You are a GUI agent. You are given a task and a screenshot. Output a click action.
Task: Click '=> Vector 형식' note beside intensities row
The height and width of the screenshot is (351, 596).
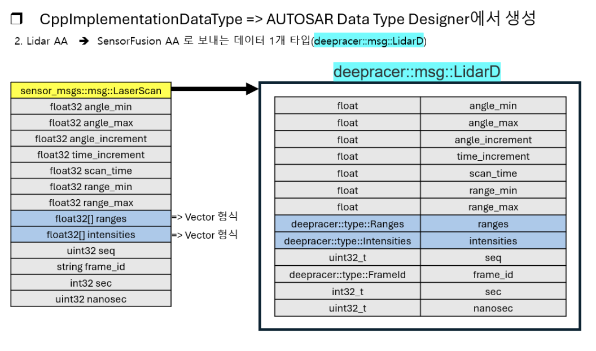pos(204,235)
